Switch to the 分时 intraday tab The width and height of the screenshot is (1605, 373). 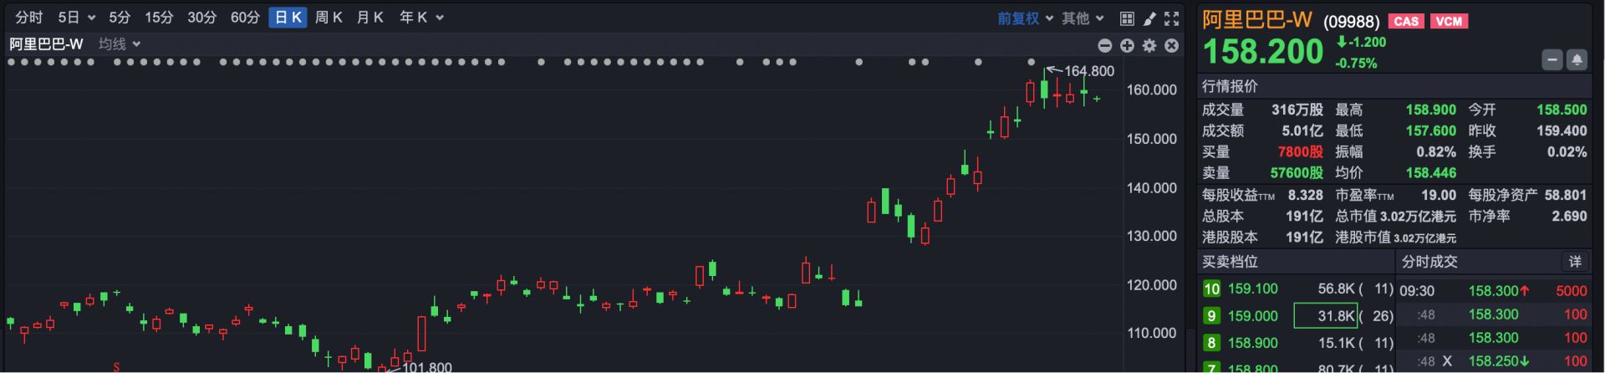(x=29, y=18)
